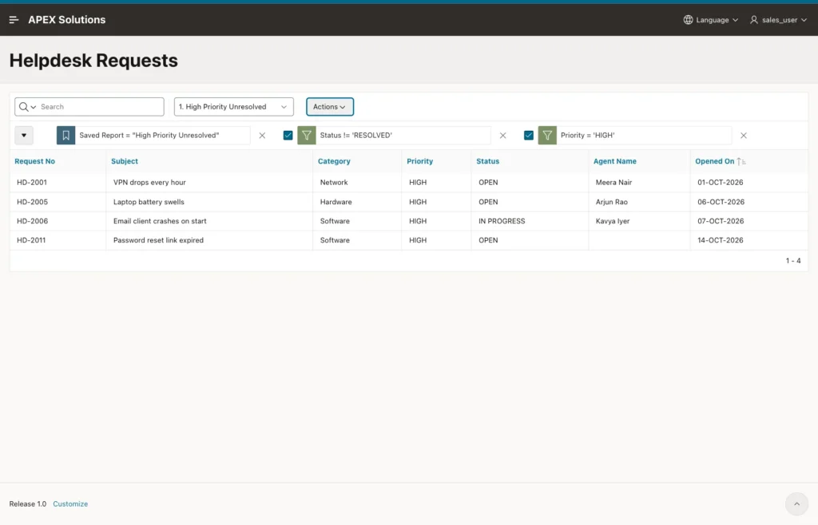Click 'Password reset link expired' subject

[x=159, y=240]
